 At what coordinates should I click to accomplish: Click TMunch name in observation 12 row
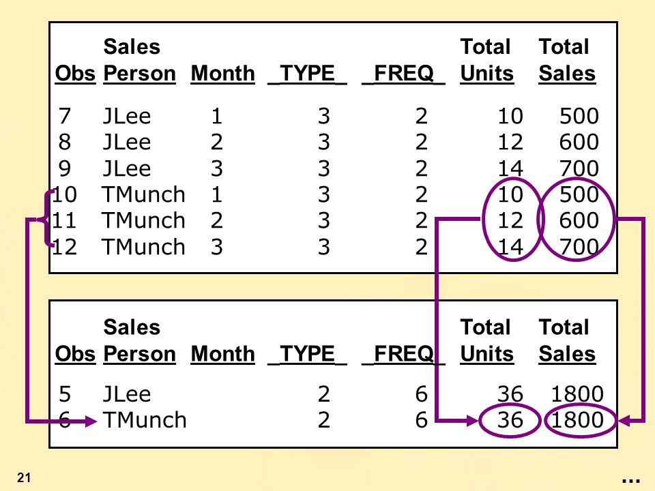(144, 247)
